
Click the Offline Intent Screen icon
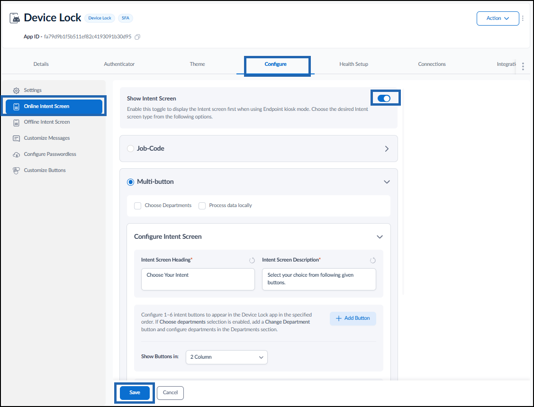16,123
